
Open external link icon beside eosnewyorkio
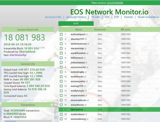pos(87,82)
